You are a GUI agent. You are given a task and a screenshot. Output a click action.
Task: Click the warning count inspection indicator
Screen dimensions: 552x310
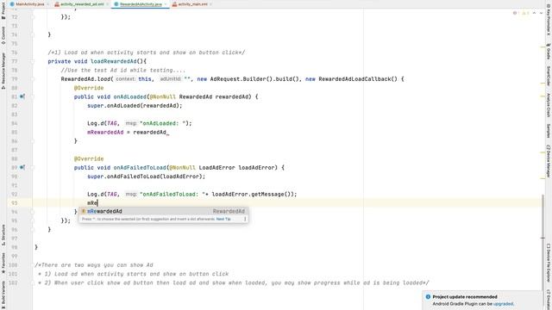coord(525,13)
